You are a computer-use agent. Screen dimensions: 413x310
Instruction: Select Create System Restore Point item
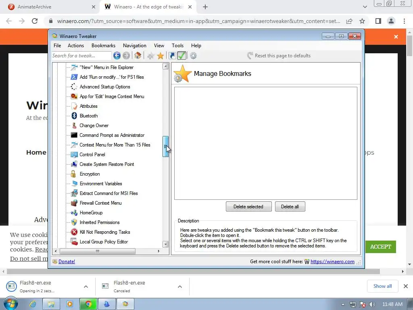(106, 164)
